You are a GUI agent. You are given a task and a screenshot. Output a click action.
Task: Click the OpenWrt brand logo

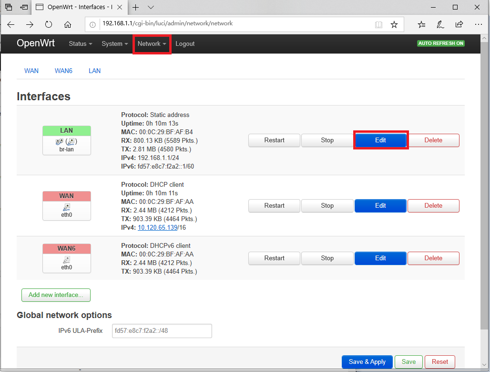[36, 43]
